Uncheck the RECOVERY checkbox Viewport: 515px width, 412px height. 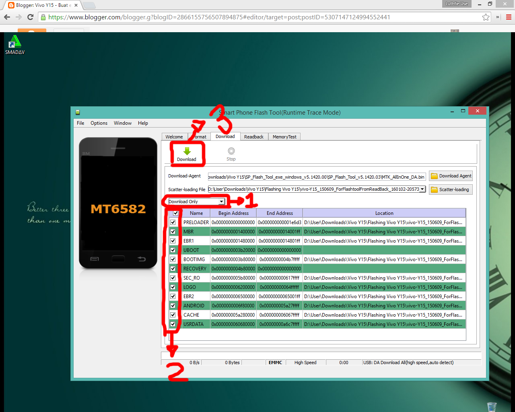point(173,269)
